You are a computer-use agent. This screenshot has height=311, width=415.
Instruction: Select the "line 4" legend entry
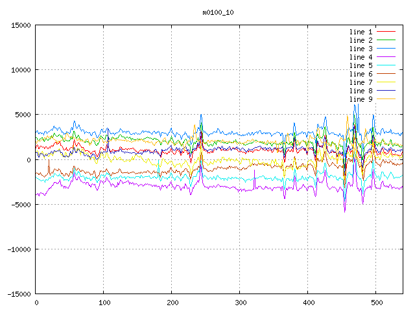(x=361, y=57)
